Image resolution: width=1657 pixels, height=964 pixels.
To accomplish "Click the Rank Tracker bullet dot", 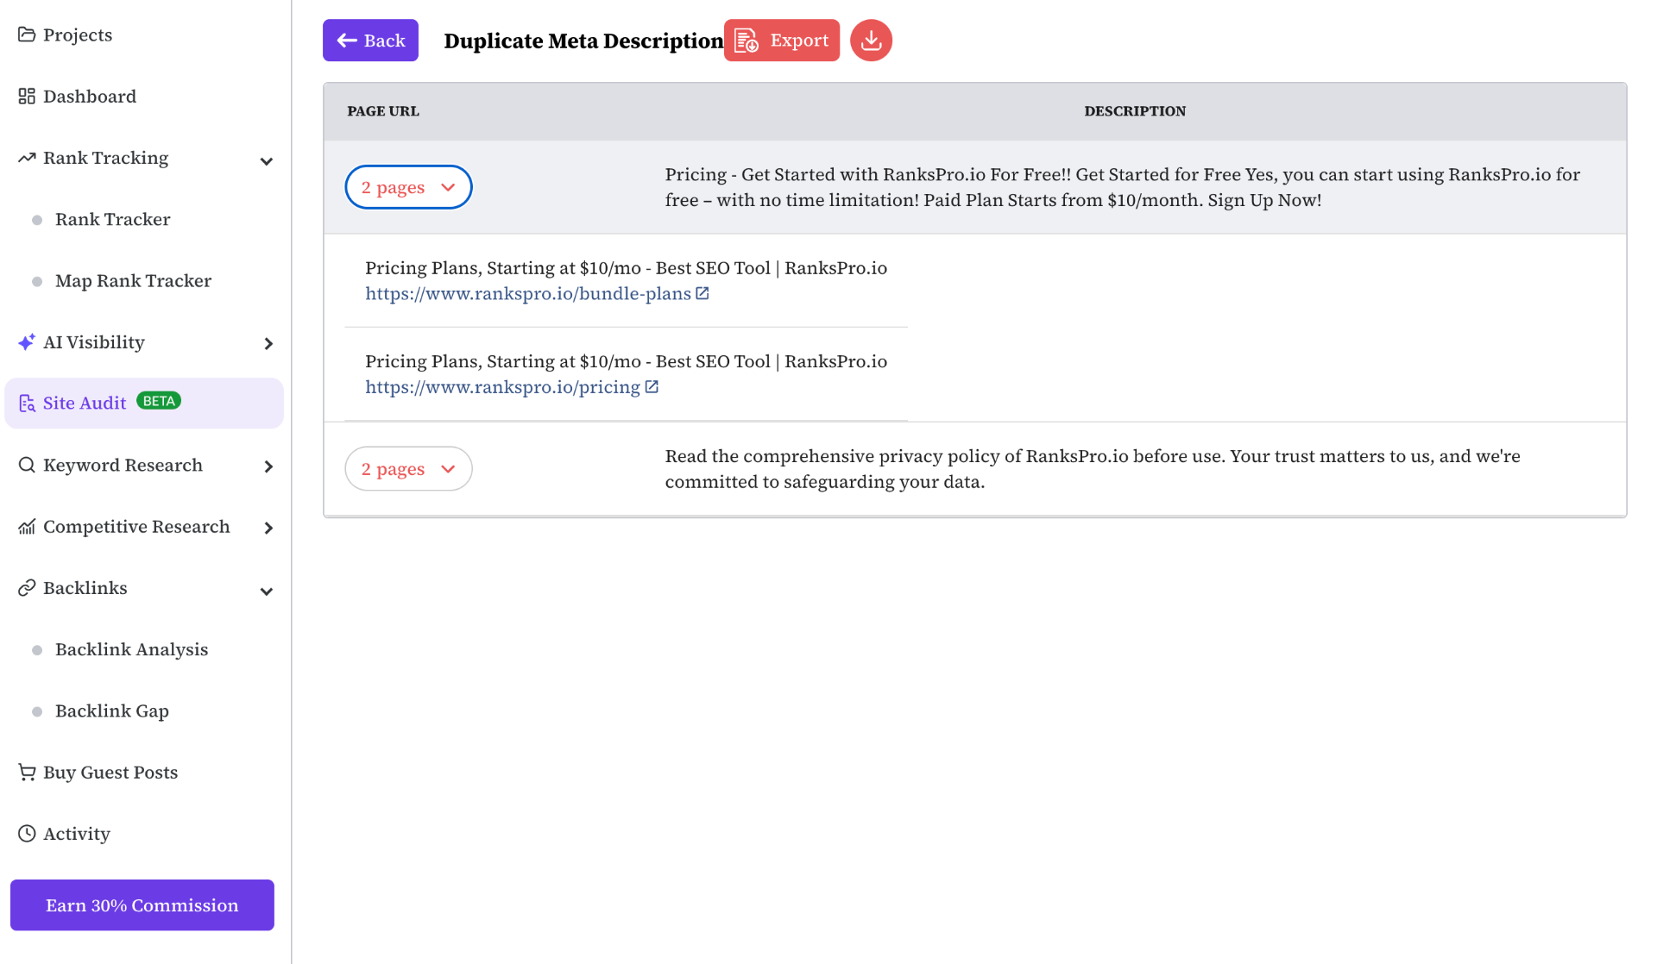I will click(x=37, y=220).
